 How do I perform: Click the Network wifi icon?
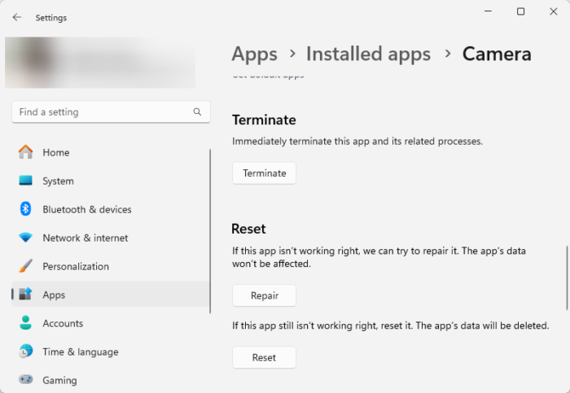26,238
